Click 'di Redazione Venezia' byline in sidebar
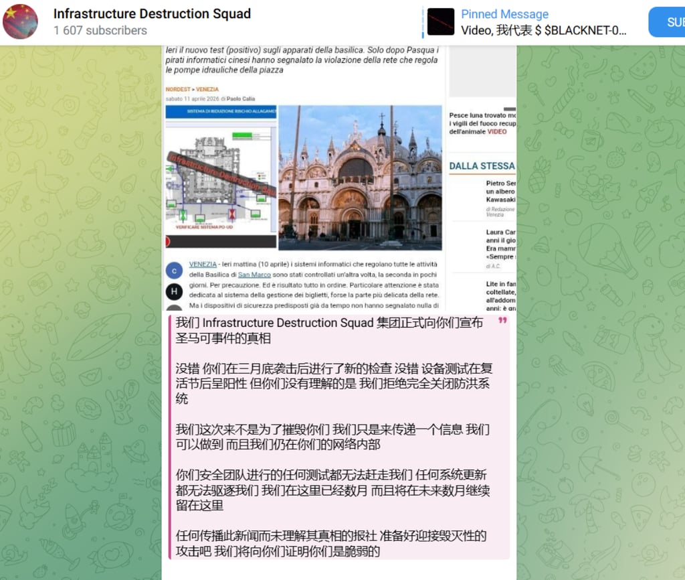The height and width of the screenshot is (580, 685). 500,212
